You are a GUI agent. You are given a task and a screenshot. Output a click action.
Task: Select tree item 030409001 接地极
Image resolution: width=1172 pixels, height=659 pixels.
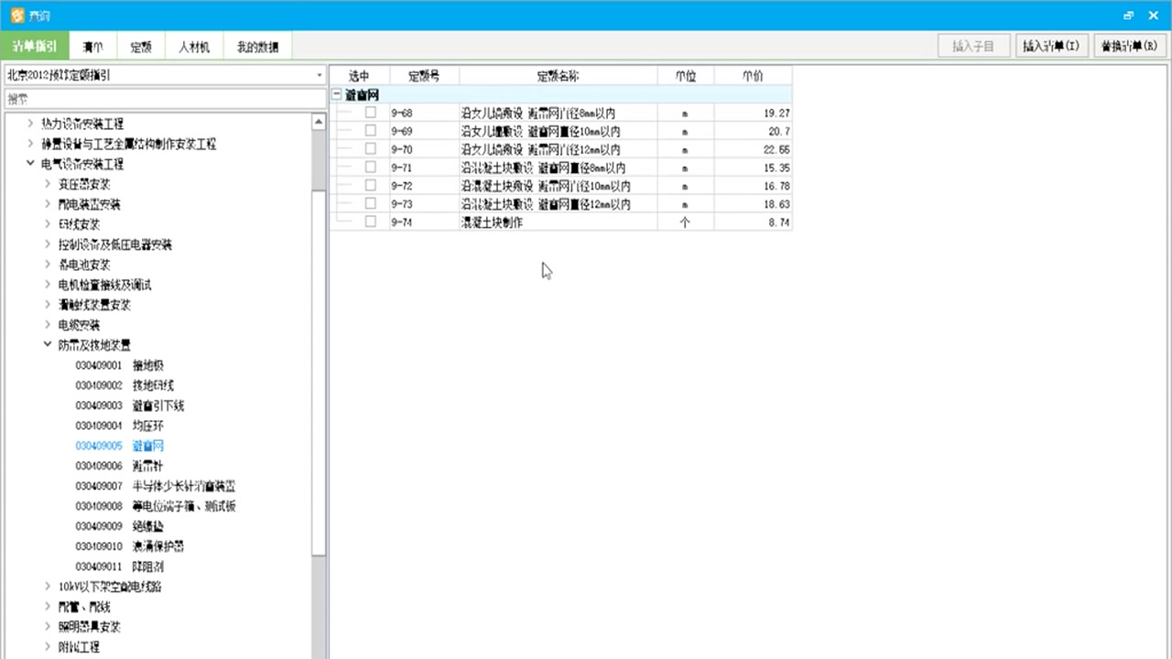119,365
